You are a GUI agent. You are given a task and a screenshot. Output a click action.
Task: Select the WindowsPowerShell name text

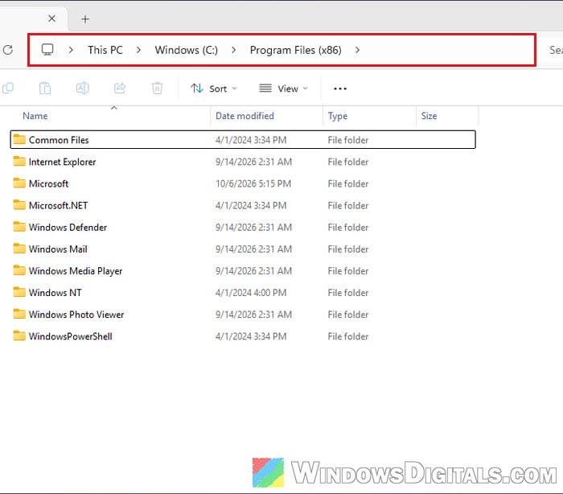click(71, 336)
